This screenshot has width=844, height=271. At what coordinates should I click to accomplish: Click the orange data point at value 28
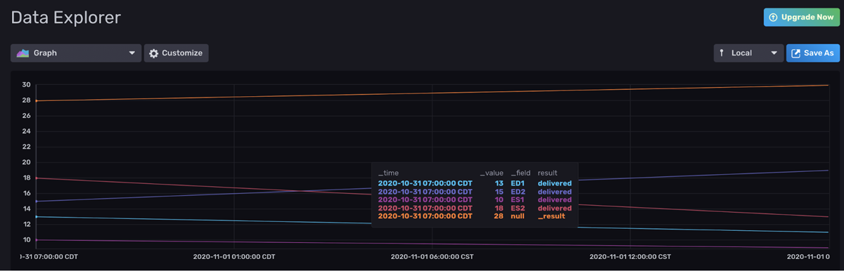pos(37,100)
